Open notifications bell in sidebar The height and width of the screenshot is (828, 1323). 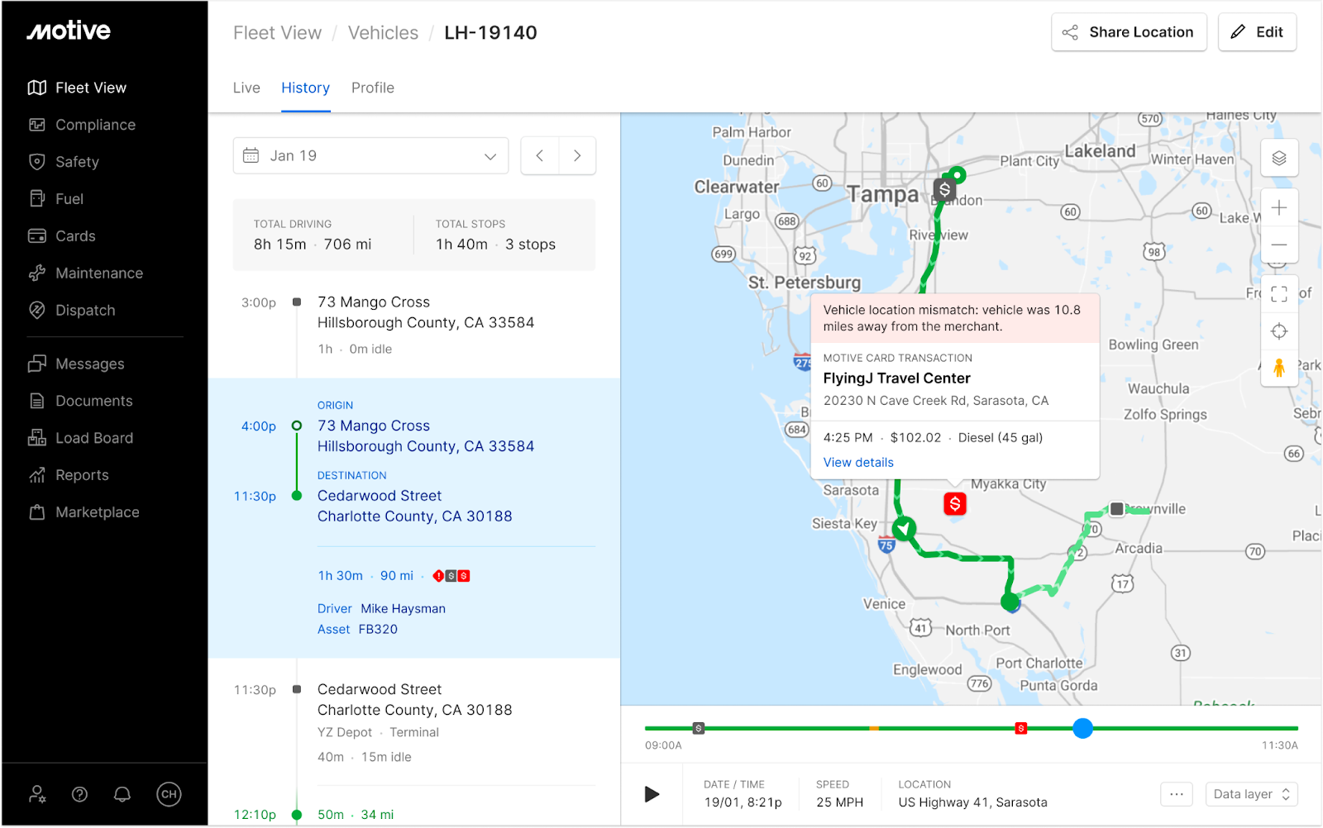pyautogui.click(x=122, y=794)
